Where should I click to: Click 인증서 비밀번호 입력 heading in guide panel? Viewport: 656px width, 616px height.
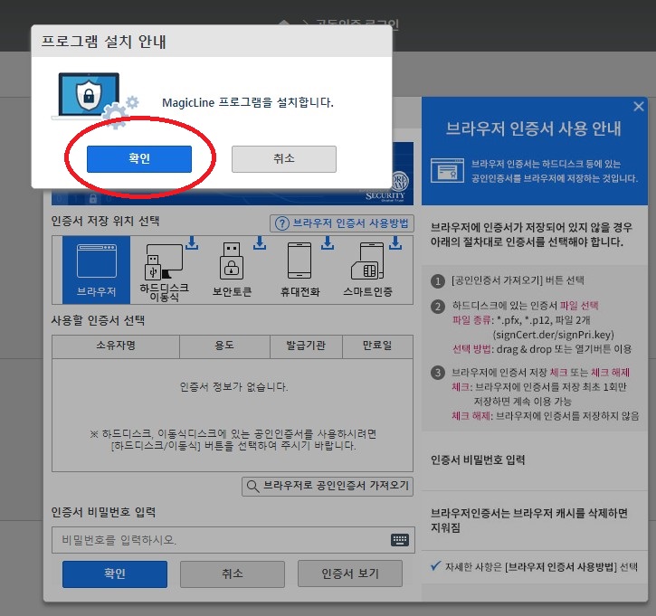(x=478, y=460)
